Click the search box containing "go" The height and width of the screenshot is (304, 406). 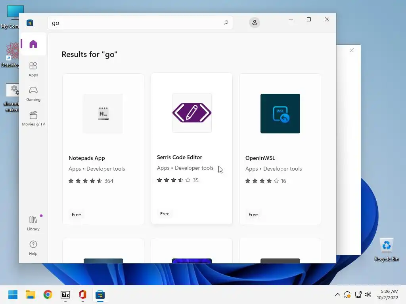click(140, 23)
